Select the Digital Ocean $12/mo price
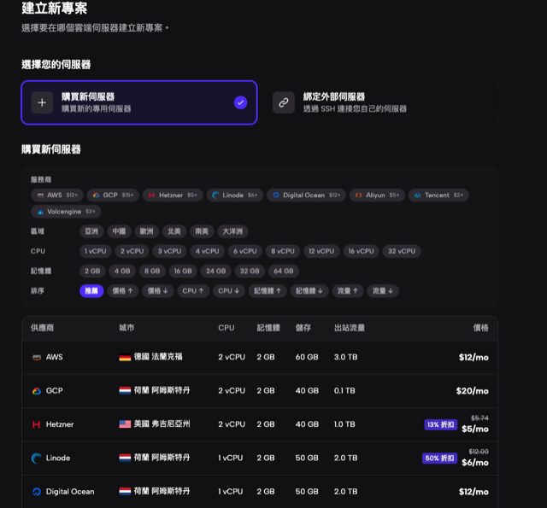This screenshot has height=508, width=547. point(473,492)
